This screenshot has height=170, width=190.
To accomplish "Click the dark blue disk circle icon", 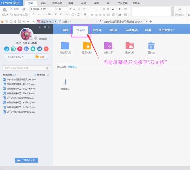I will pos(40,49).
